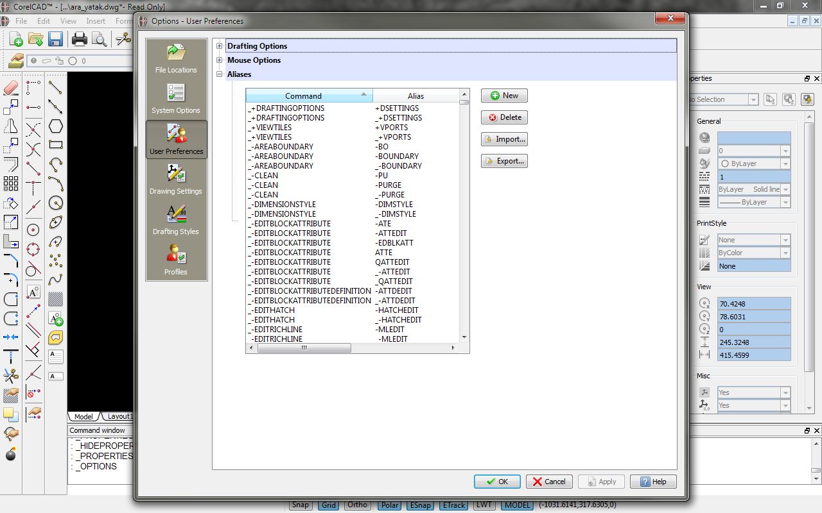Select the Eraser delete tool
This screenshot has height=513, width=822.
(11, 88)
